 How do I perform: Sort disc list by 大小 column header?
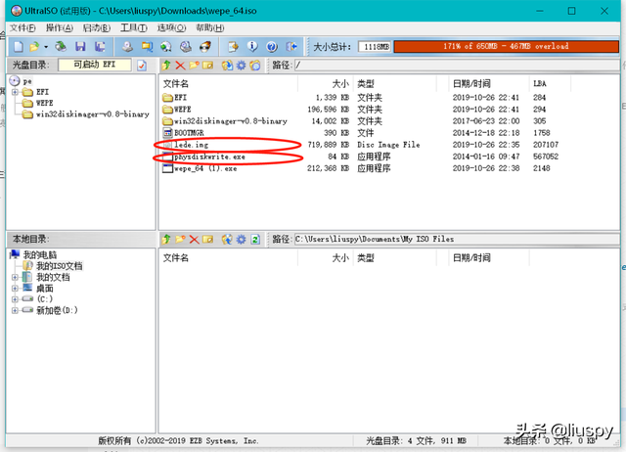[x=340, y=84]
